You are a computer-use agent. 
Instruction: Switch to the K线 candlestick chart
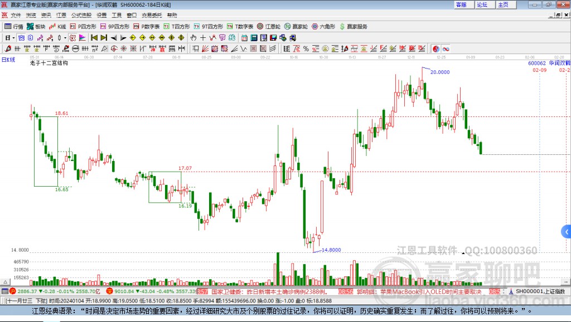(57, 26)
